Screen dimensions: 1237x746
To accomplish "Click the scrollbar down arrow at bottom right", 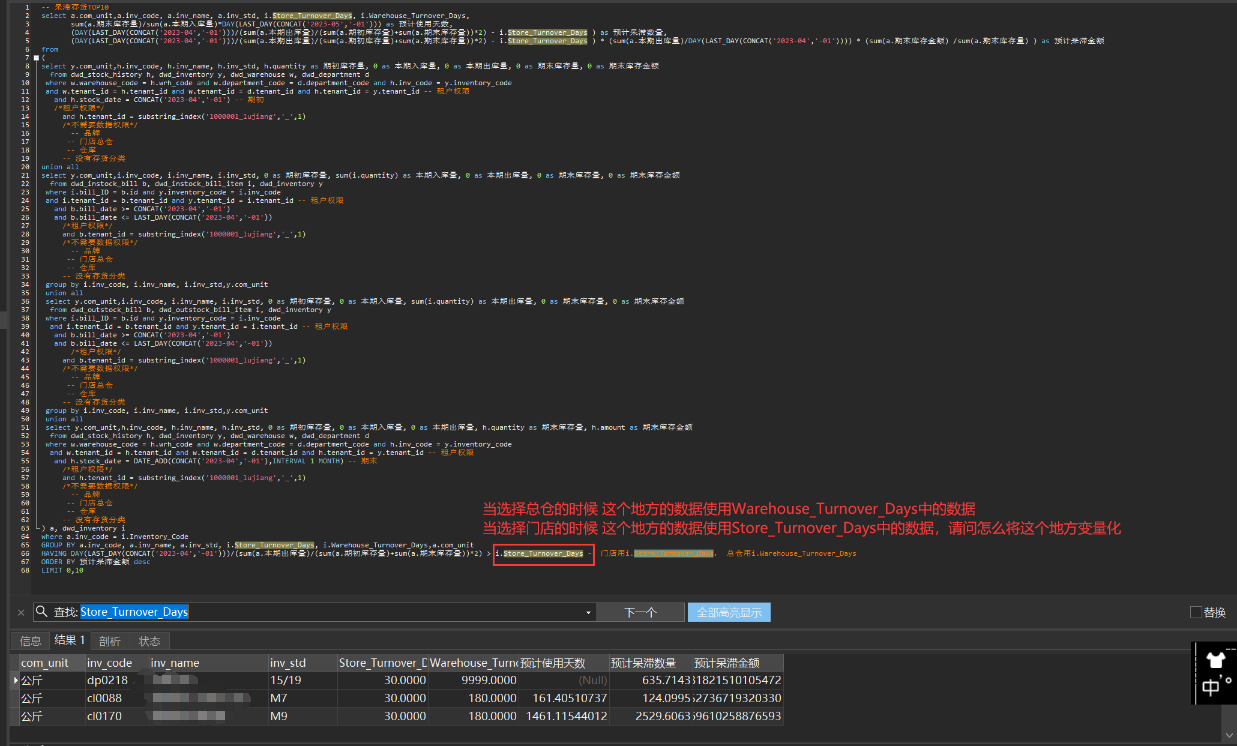I will (x=1229, y=734).
